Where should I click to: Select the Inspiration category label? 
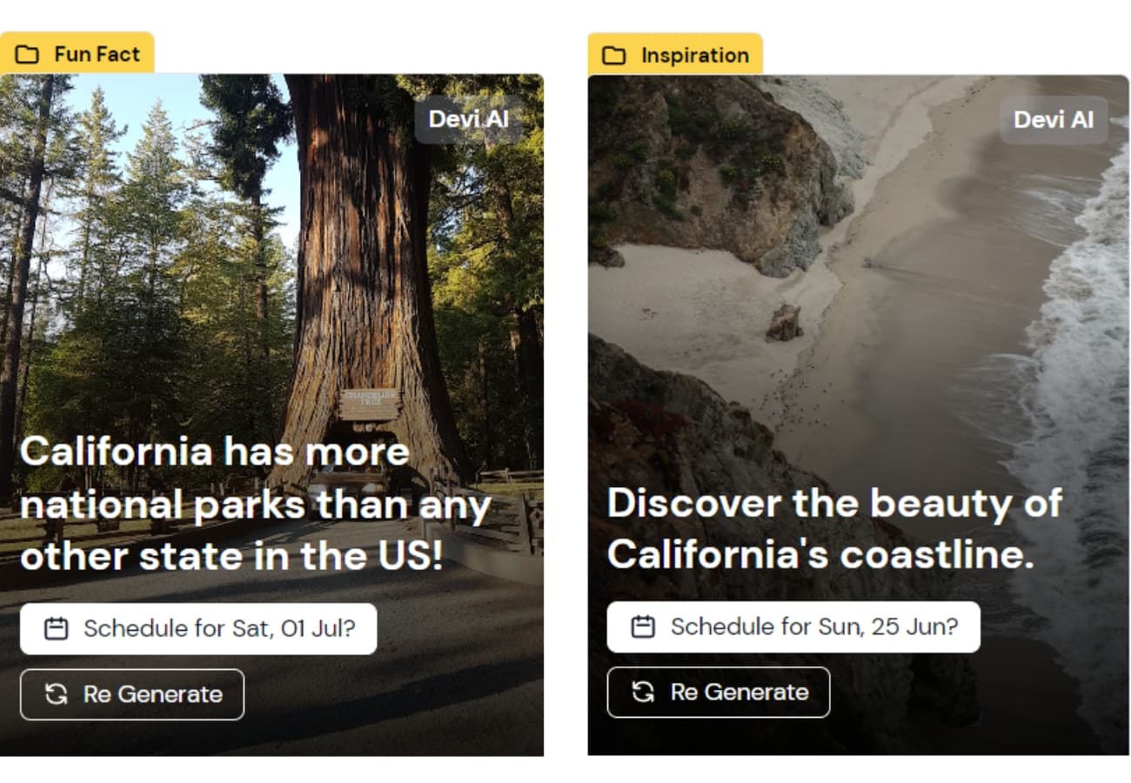point(694,56)
